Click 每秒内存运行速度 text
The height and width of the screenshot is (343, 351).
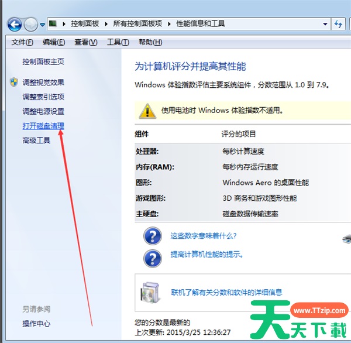[250, 167]
